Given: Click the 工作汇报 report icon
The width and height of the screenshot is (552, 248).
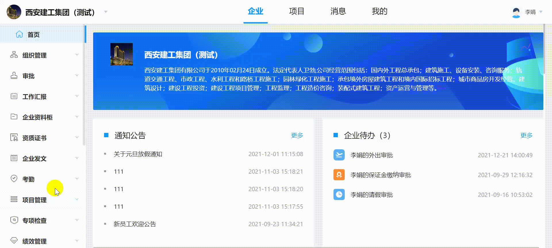Looking at the screenshot, I should click(x=14, y=96).
